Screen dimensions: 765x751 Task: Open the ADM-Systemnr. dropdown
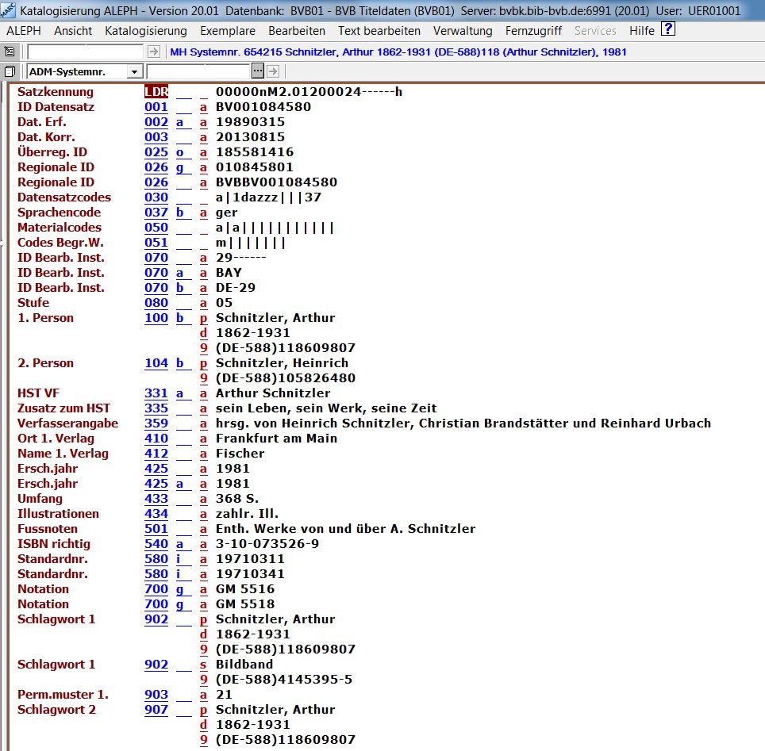click(x=134, y=71)
